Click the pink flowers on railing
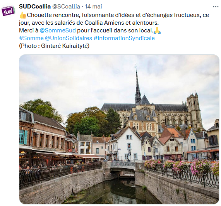Screen dimensions: 221x206 [182, 167]
